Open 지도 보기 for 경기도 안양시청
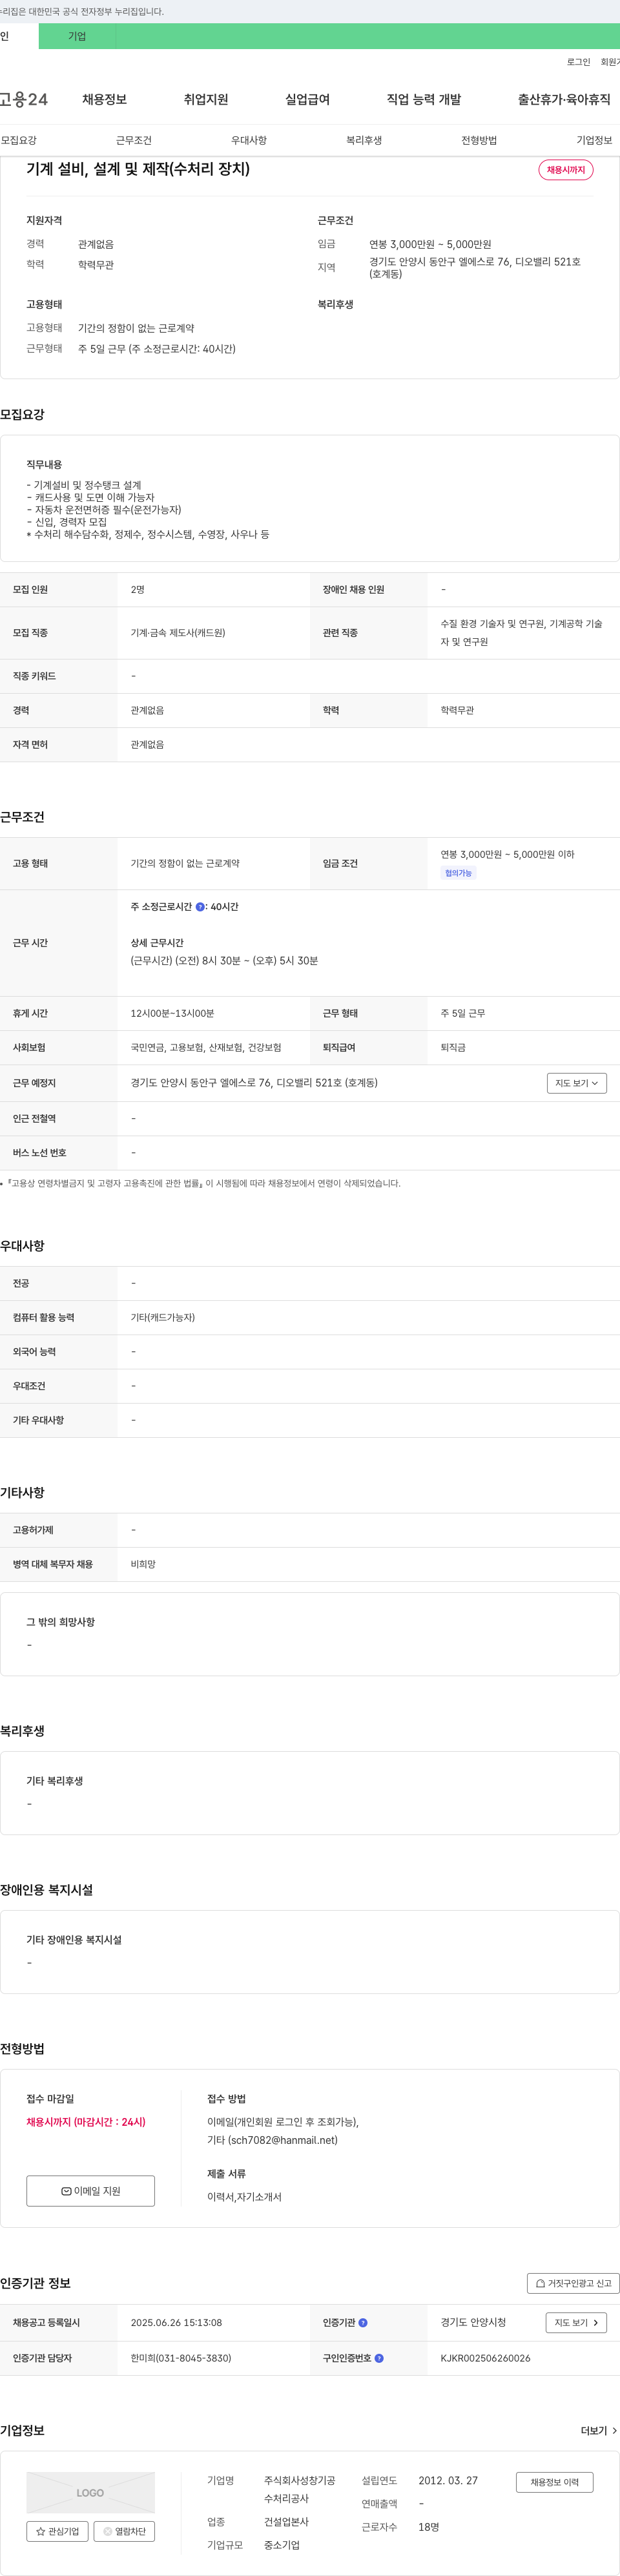The width and height of the screenshot is (620, 2576). 576,2322
